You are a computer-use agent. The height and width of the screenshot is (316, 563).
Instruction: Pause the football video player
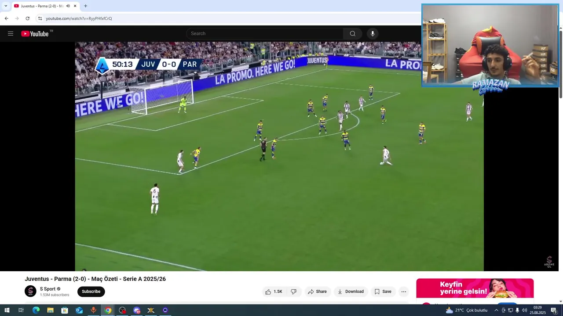279,157
